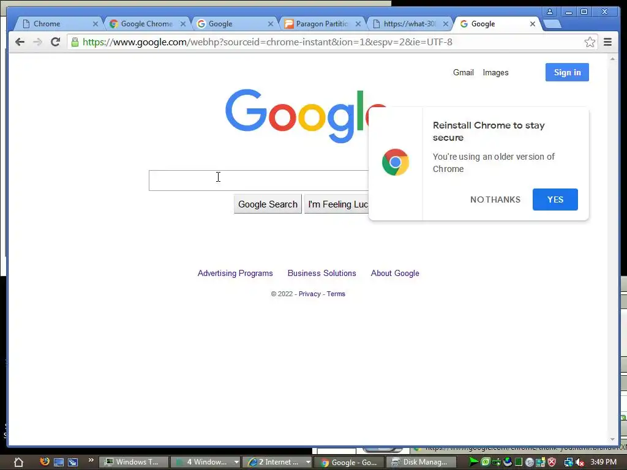627x470 pixels.
Task: Click the Show Desktop icon in quick launch
Action: tap(58, 462)
